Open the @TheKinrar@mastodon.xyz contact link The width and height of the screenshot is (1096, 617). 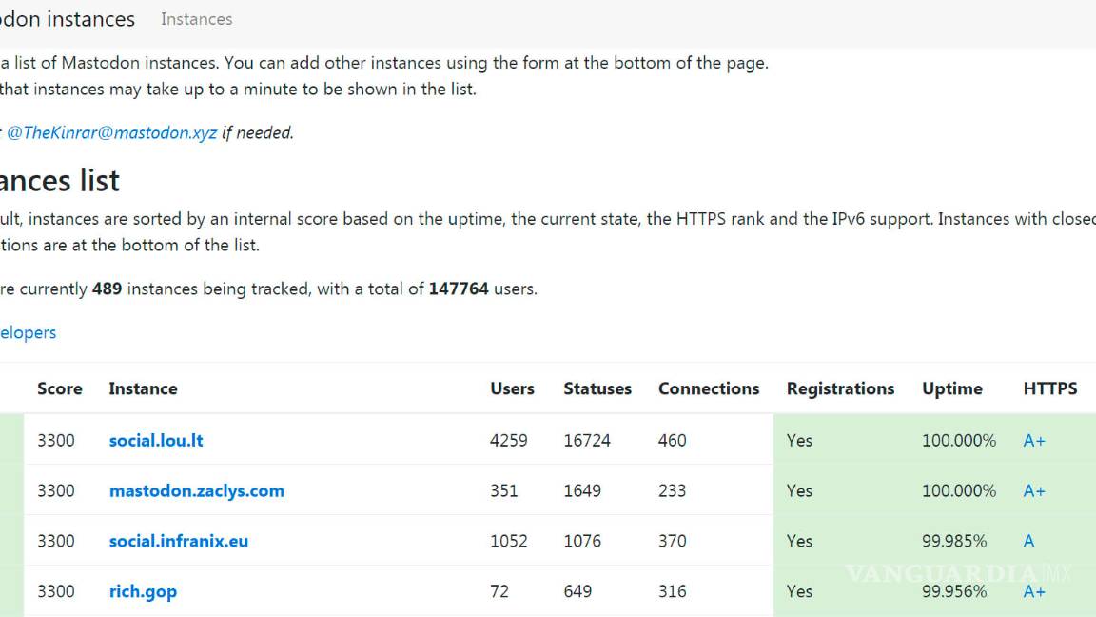tap(111, 133)
